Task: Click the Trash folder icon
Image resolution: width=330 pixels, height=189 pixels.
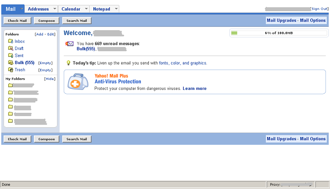Action: 10,70
